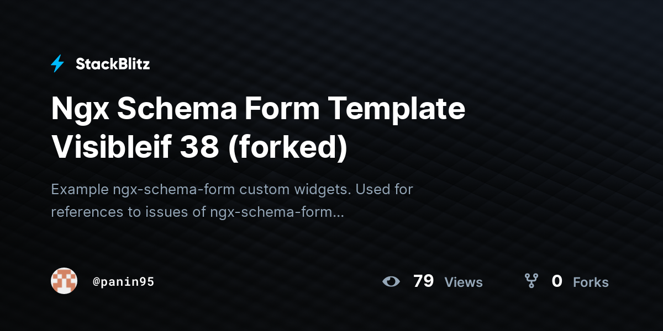The height and width of the screenshot is (331, 663).
Task: Click the 79 views count
Action: (423, 281)
